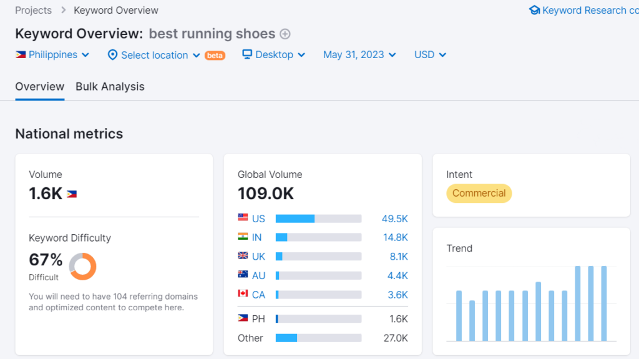Switch to the Bulk Analysis tab
639x359 pixels.
(x=110, y=87)
